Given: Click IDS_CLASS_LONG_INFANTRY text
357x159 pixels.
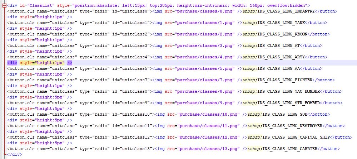Looking at the screenshot, I should [283, 11].
